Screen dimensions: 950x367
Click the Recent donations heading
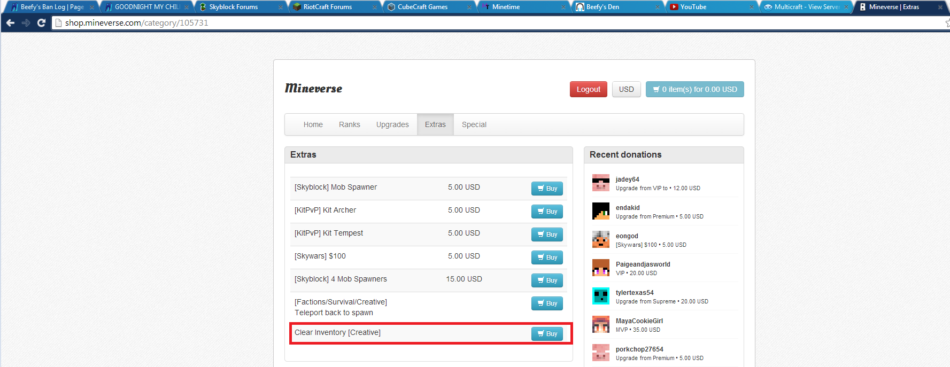625,154
